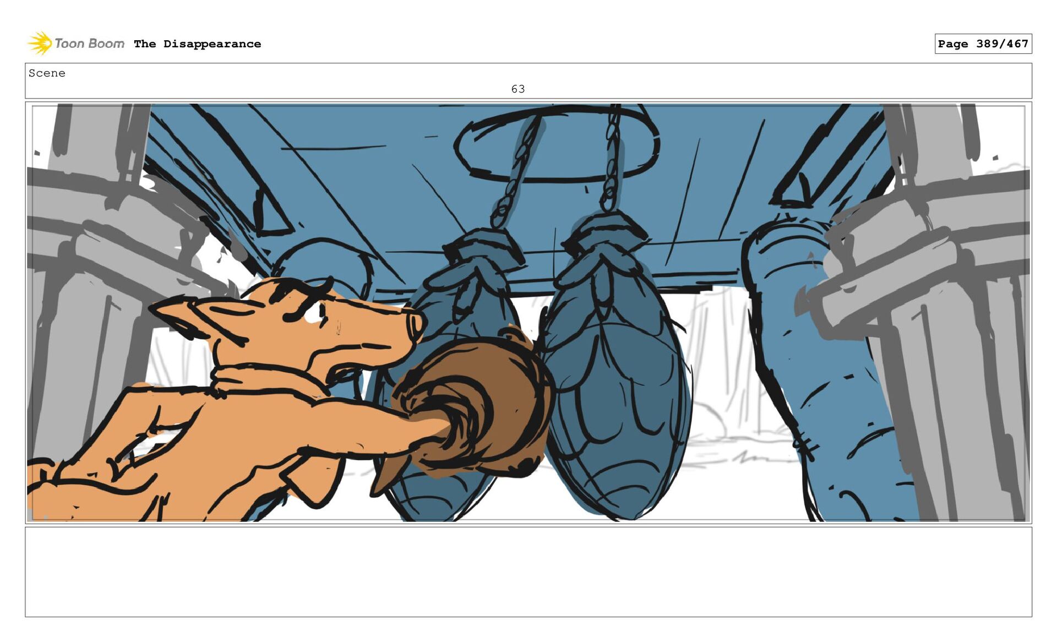Image resolution: width=1057 pixels, height=642 pixels.
Task: Click the empty notes box below the panel
Action: [x=528, y=572]
